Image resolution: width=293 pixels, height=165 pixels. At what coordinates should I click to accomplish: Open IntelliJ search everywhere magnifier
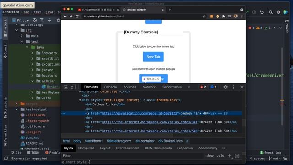[x=271, y=12]
